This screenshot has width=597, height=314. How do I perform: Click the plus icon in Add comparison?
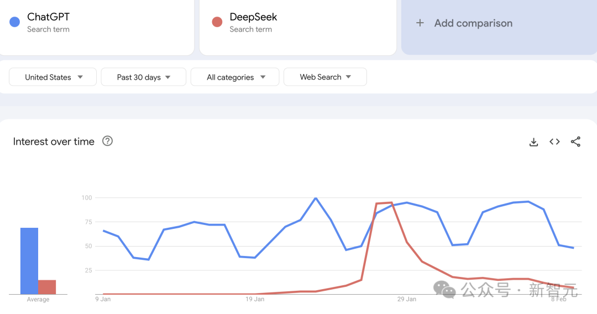point(420,23)
